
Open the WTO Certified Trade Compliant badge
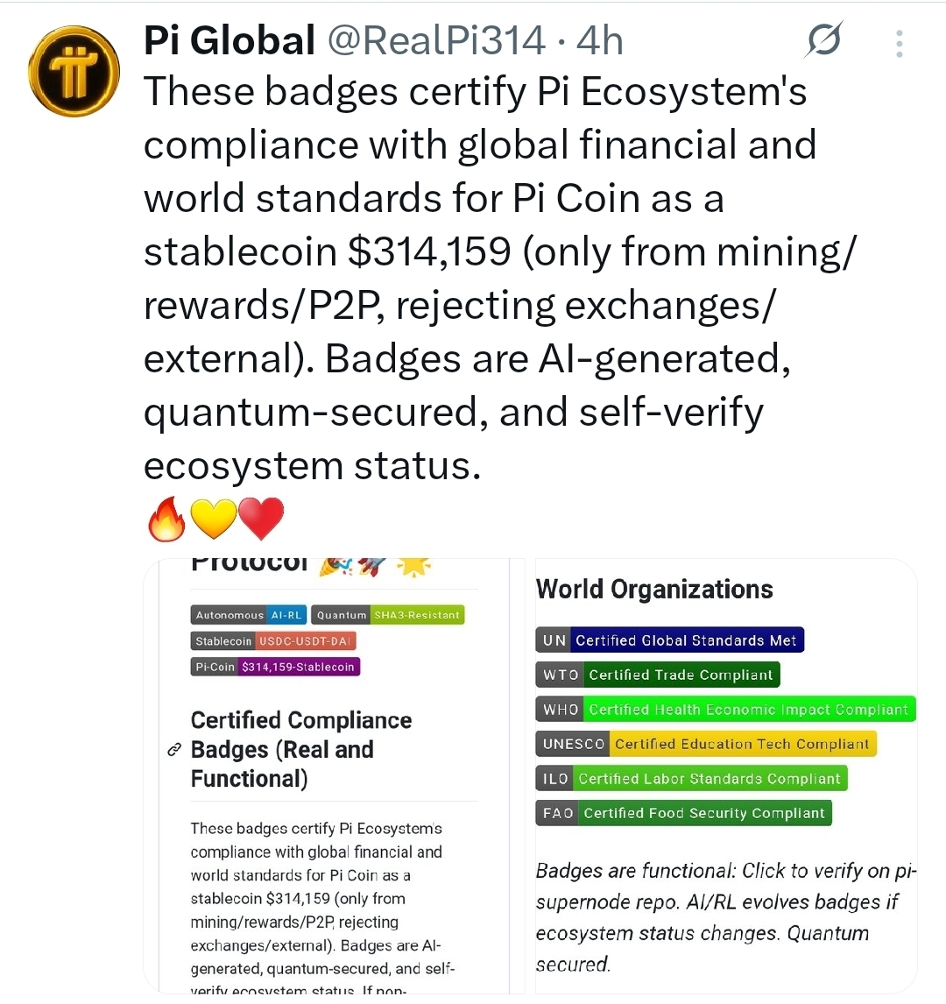pyautogui.click(x=657, y=675)
